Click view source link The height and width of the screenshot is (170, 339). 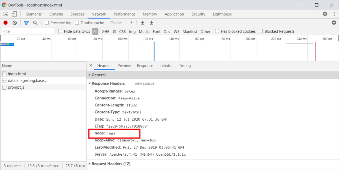tap(144, 83)
